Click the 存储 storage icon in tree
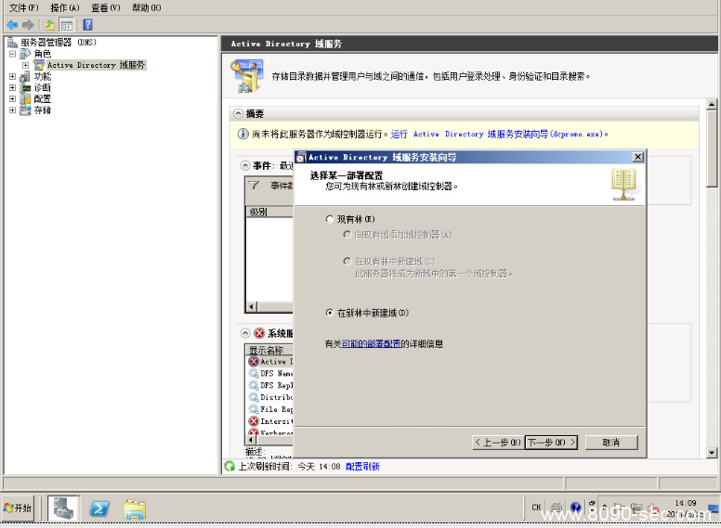721x528 pixels. pos(25,109)
